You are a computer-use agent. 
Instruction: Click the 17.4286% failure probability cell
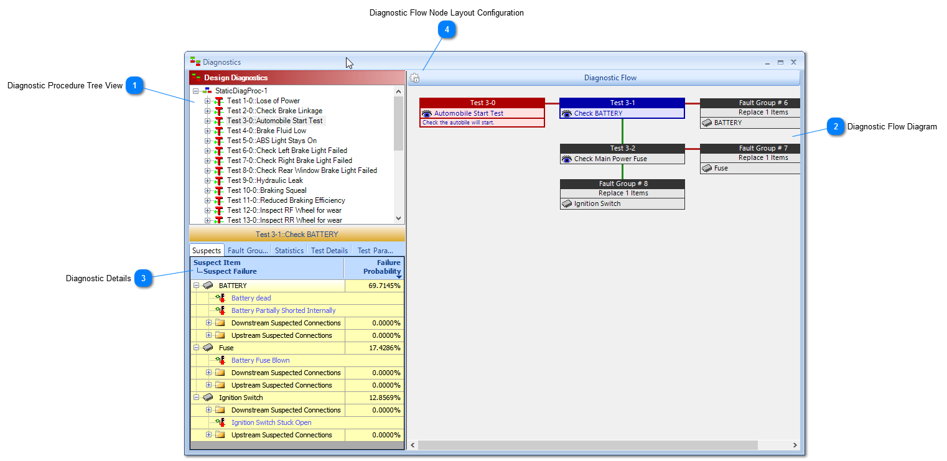(x=374, y=348)
